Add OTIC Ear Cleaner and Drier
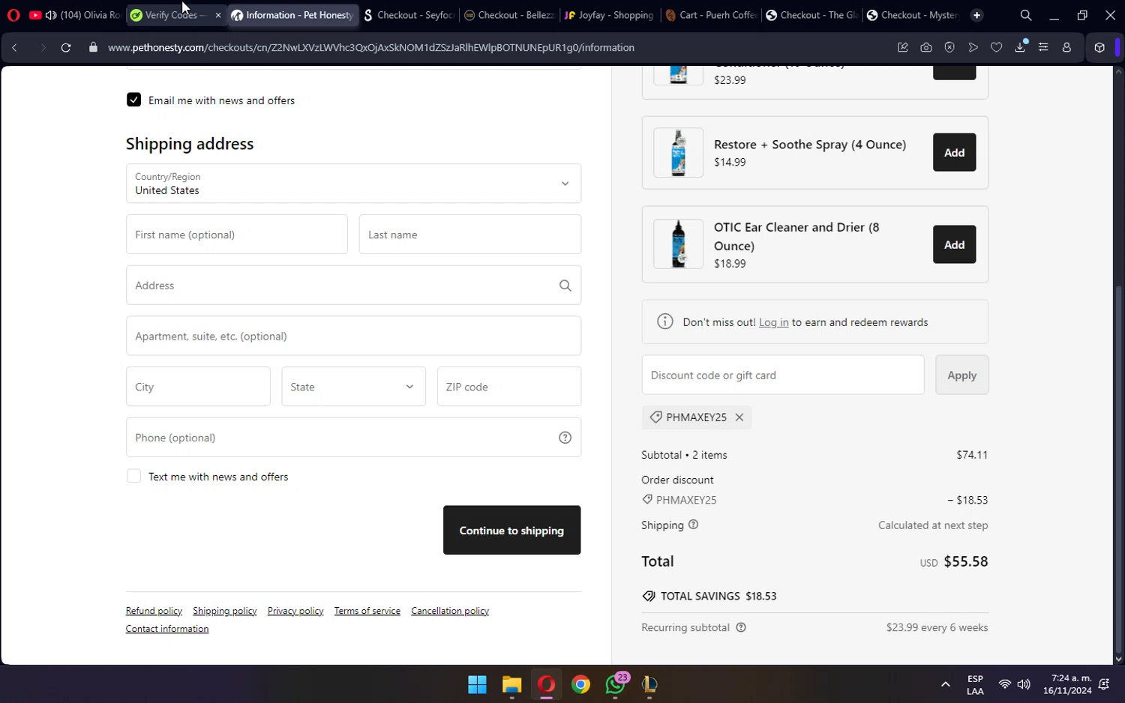The height and width of the screenshot is (703, 1125). point(954,244)
